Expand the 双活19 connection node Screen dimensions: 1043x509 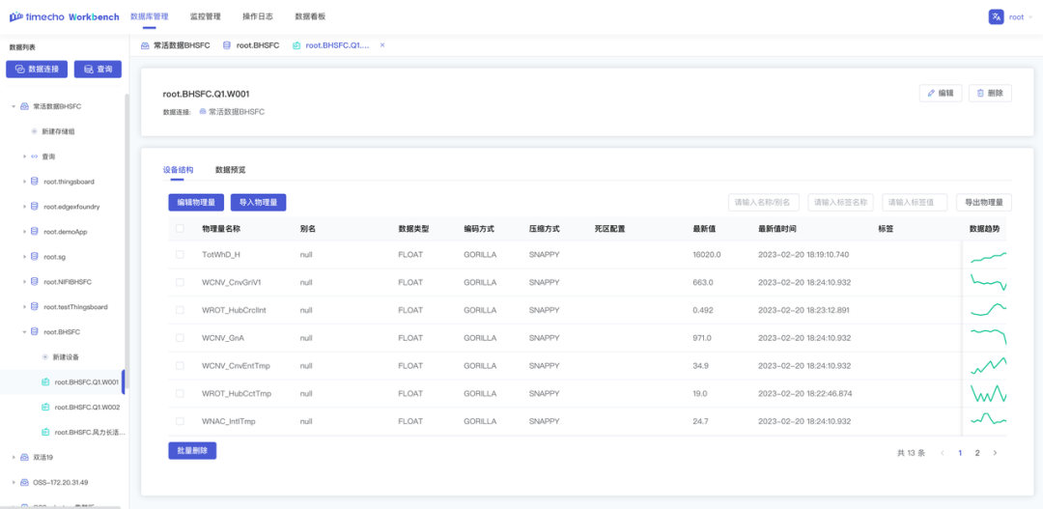click(14, 457)
